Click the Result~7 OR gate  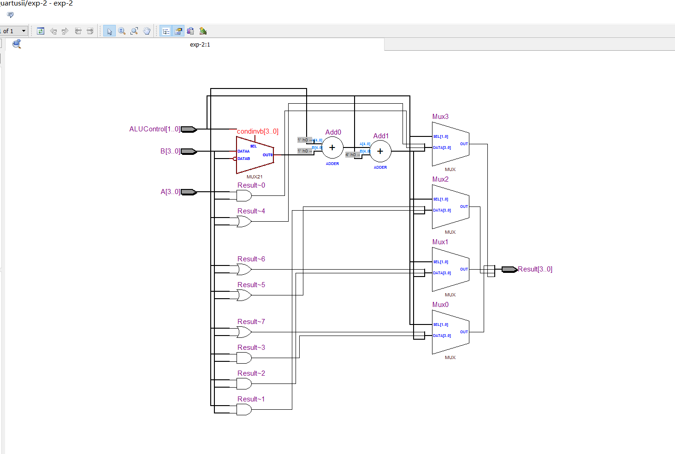244,332
